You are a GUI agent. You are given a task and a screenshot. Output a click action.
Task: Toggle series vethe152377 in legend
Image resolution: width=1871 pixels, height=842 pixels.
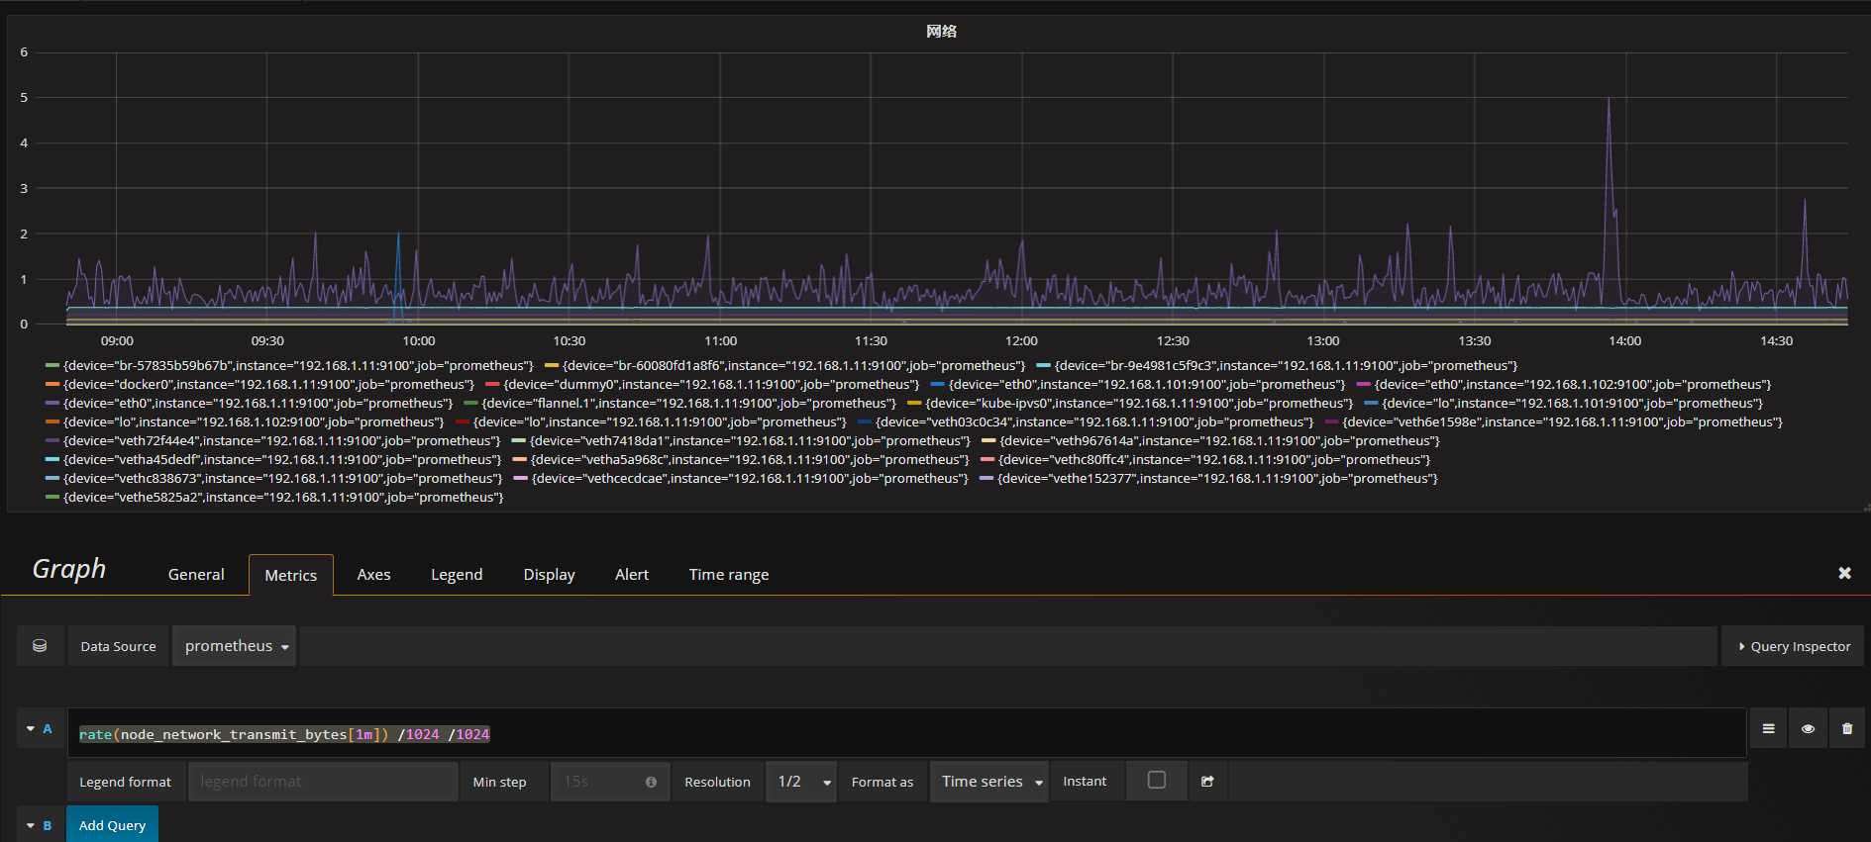click(x=1217, y=479)
